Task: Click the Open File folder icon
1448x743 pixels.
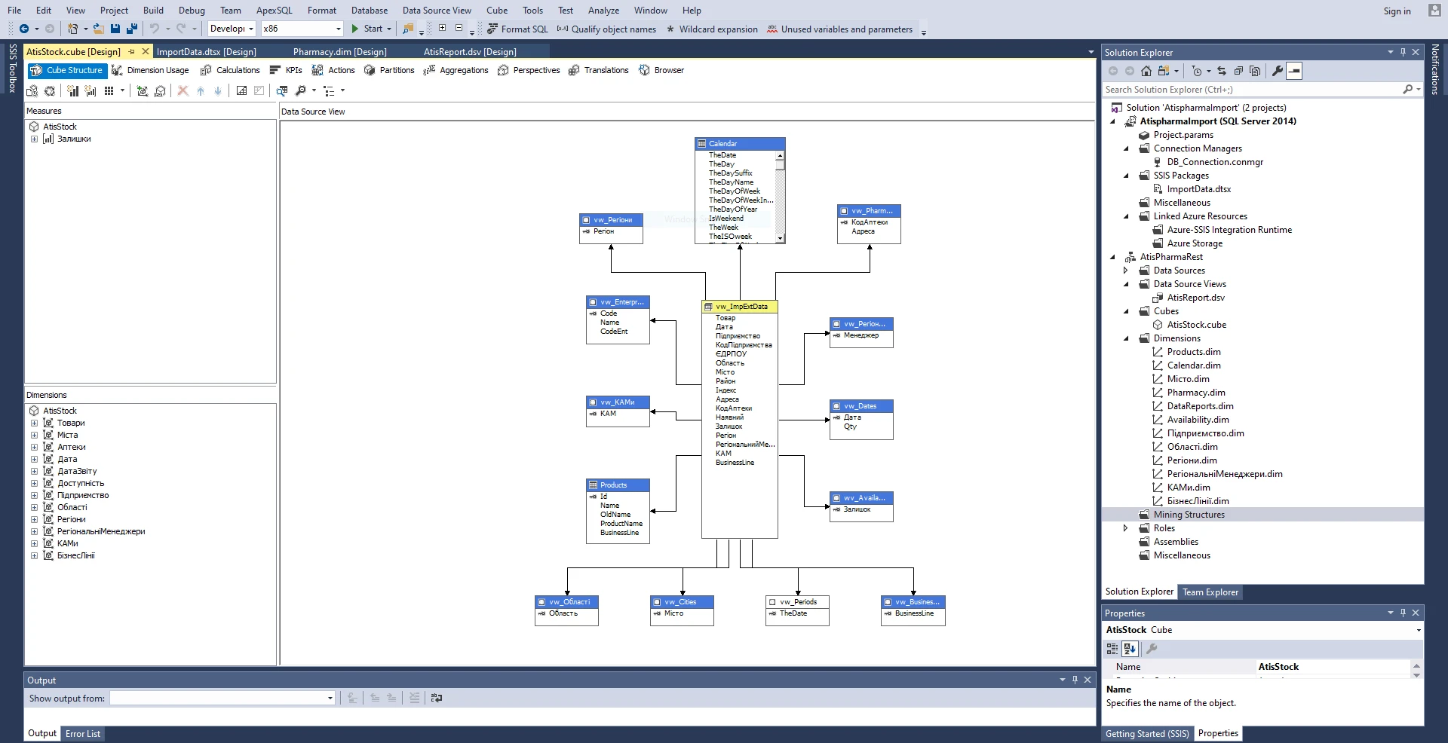Action: pyautogui.click(x=99, y=29)
